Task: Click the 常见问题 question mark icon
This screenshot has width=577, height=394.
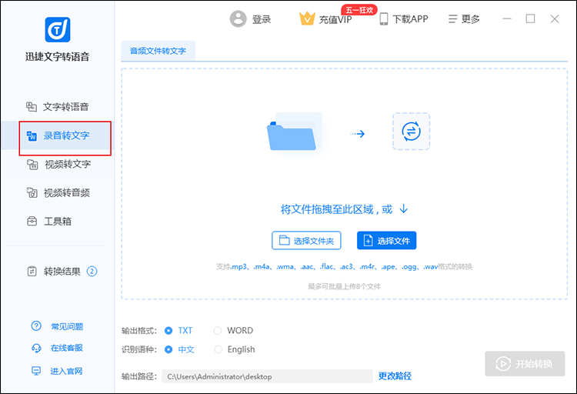Action: pyautogui.click(x=36, y=326)
